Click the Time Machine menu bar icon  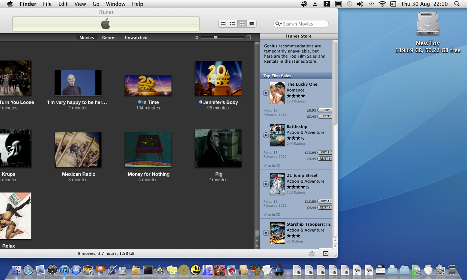click(x=350, y=4)
